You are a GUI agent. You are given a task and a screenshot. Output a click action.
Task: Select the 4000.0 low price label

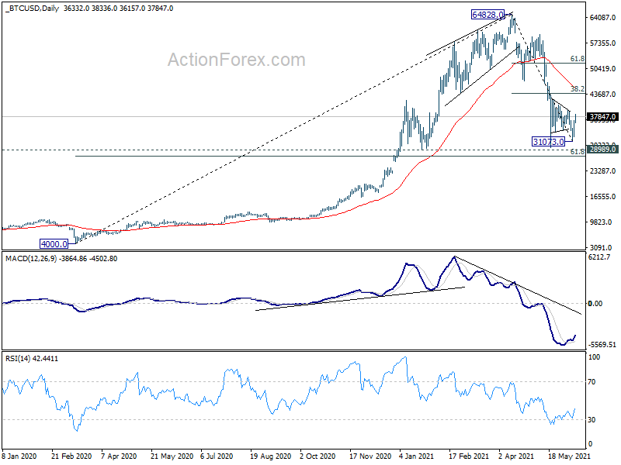pyautogui.click(x=54, y=244)
